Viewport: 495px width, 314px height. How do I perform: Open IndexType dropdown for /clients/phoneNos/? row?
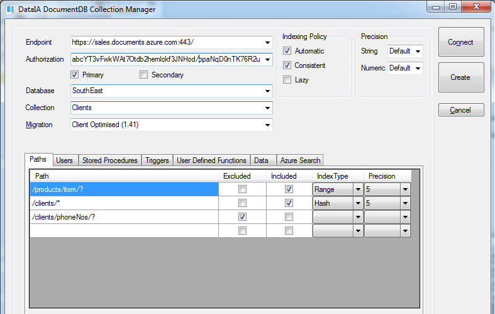click(x=358, y=217)
